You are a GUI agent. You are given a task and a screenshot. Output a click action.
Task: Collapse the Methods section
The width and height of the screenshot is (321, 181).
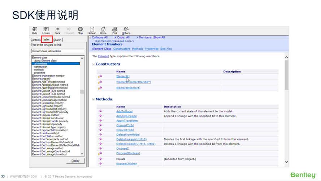pyautogui.click(x=94, y=99)
